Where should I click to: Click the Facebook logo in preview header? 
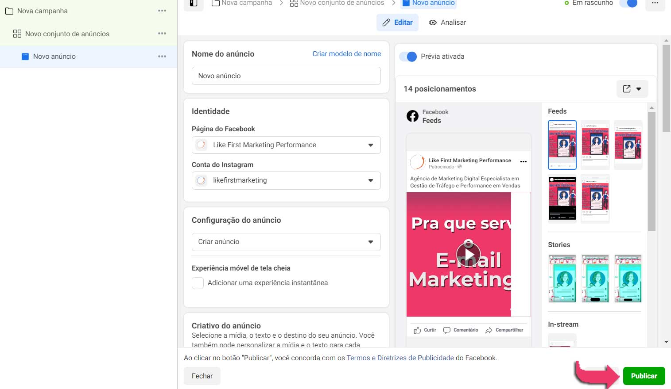412,116
